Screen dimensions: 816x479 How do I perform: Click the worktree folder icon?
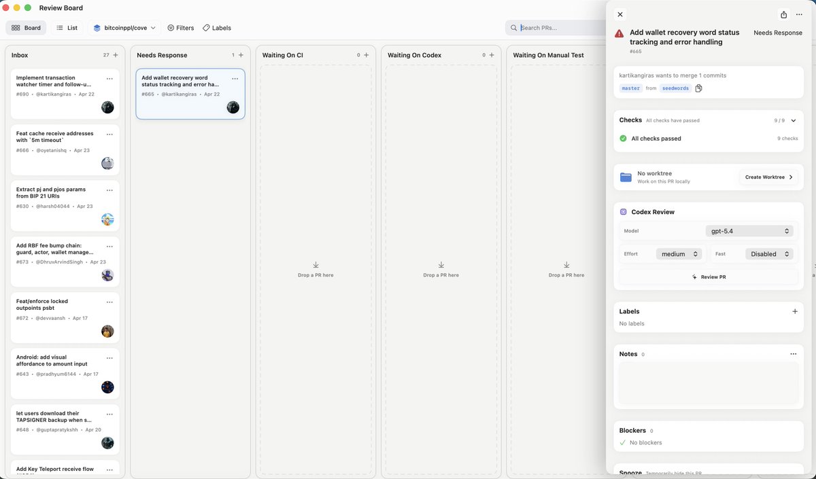(x=626, y=177)
